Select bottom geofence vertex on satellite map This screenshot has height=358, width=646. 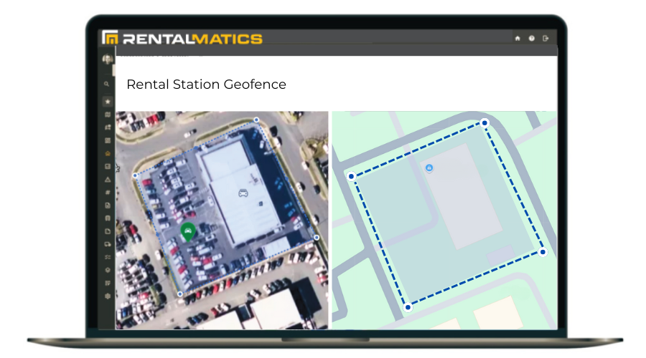pyautogui.click(x=180, y=294)
